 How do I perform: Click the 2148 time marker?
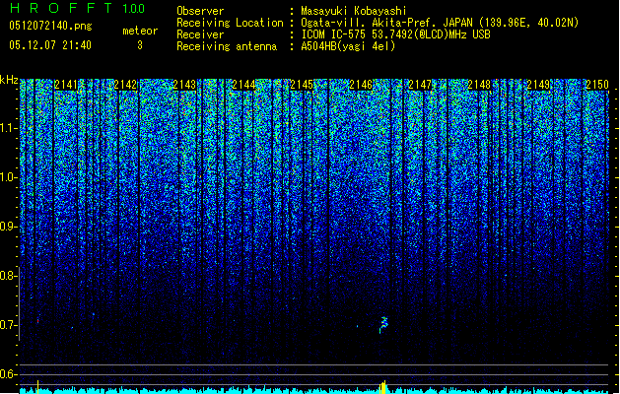click(x=479, y=85)
